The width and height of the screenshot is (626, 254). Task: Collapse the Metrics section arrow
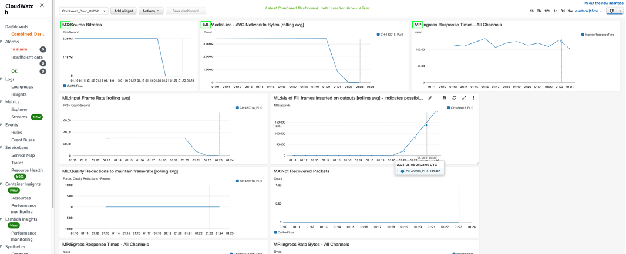point(2,101)
